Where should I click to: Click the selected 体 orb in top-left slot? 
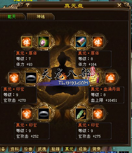27,42
